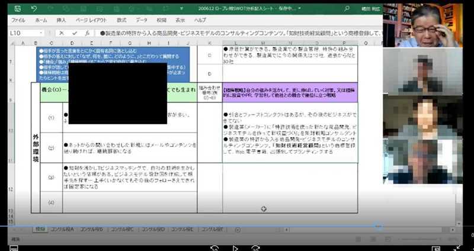Image resolution: width=474 pixels, height=251 pixels.
Task: Open the 校閲 ribbon tab
Action: pyautogui.click(x=161, y=20)
